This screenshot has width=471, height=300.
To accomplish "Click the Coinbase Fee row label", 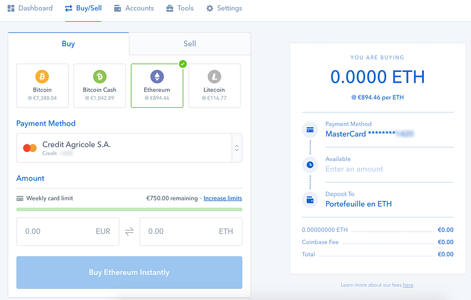I will click(x=320, y=242).
